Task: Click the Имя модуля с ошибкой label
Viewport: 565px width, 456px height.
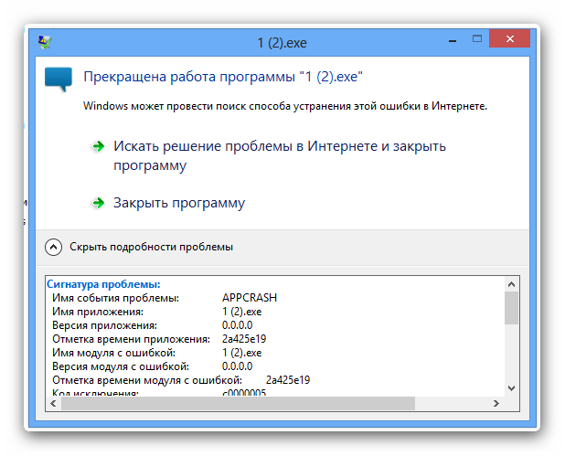Action: coord(114,353)
